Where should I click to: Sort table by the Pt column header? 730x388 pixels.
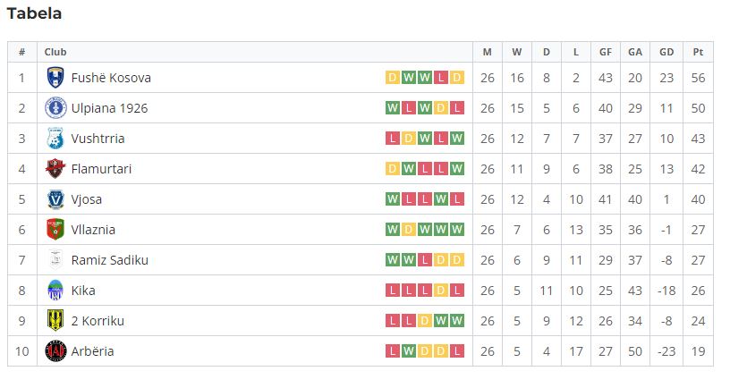click(698, 52)
